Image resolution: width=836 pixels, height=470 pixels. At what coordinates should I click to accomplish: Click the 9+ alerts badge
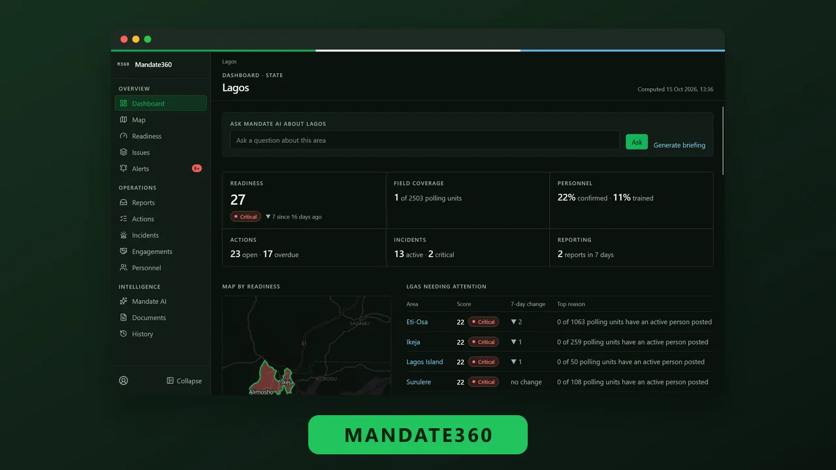[x=197, y=168]
